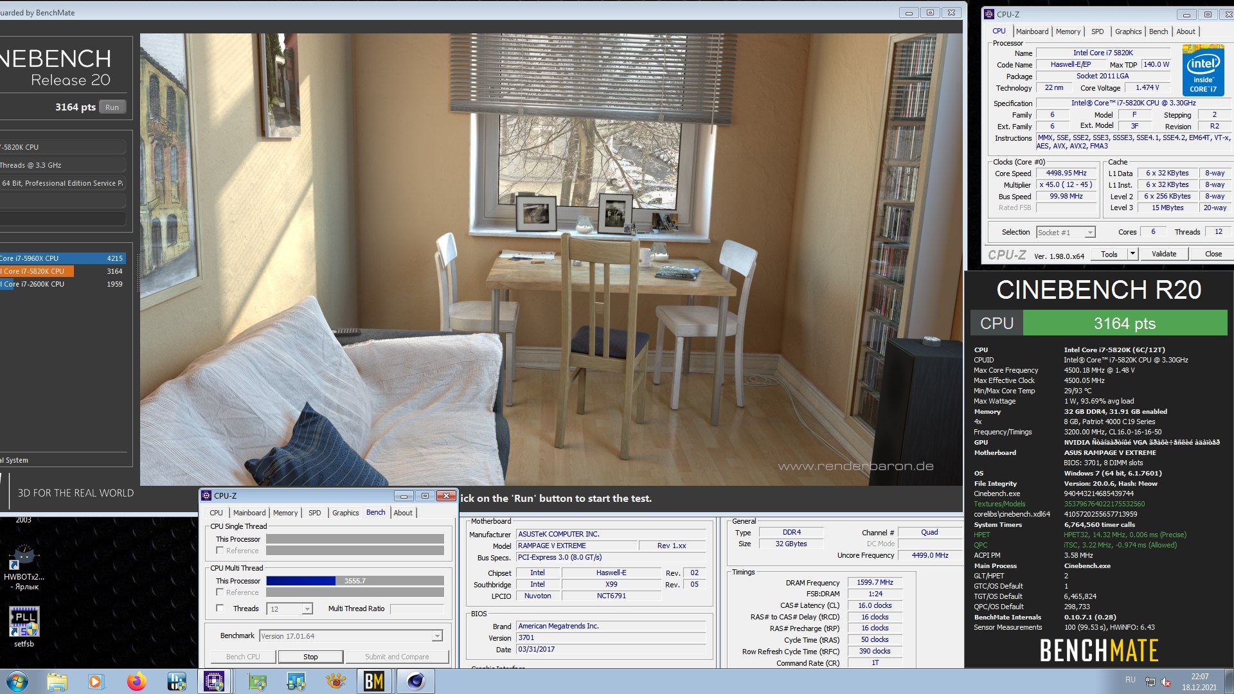The image size is (1234, 694).
Task: Launch Windows Media Player from taskbar
Action: tap(96, 681)
